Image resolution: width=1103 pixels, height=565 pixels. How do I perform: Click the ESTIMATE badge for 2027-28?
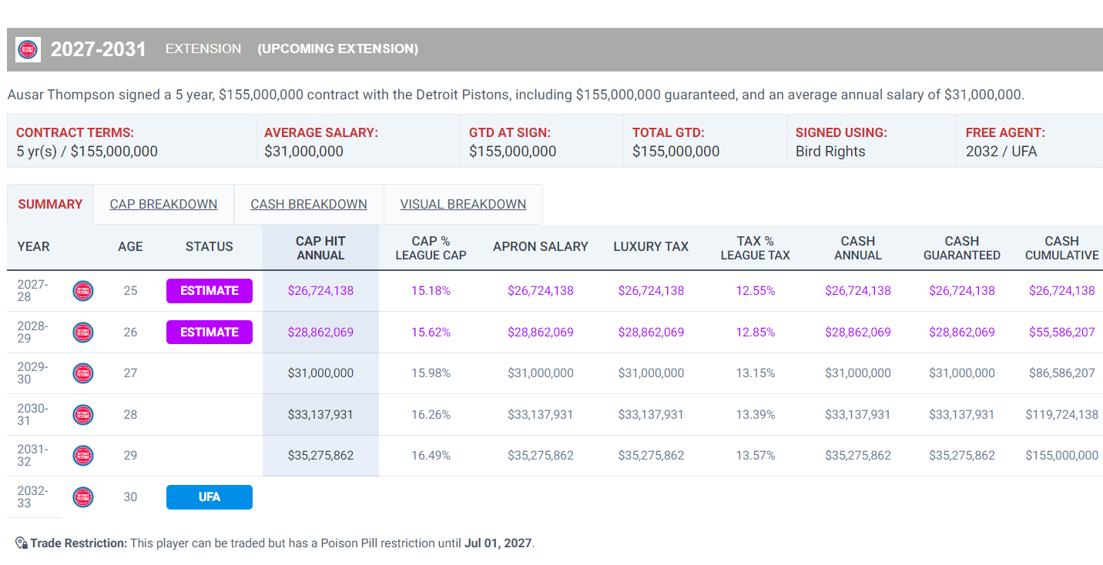tap(210, 291)
